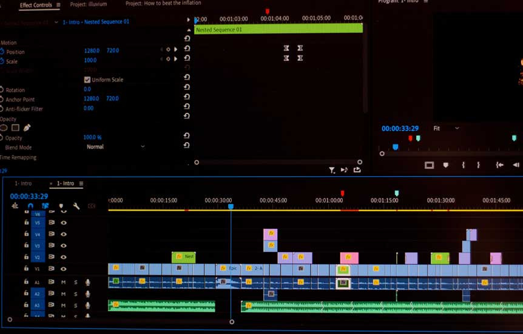Toggle timeline snap magnet icon
This screenshot has width=523, height=334.
tap(30, 206)
